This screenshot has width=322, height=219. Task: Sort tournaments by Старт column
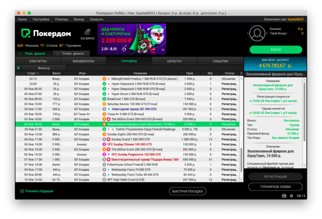32,74
